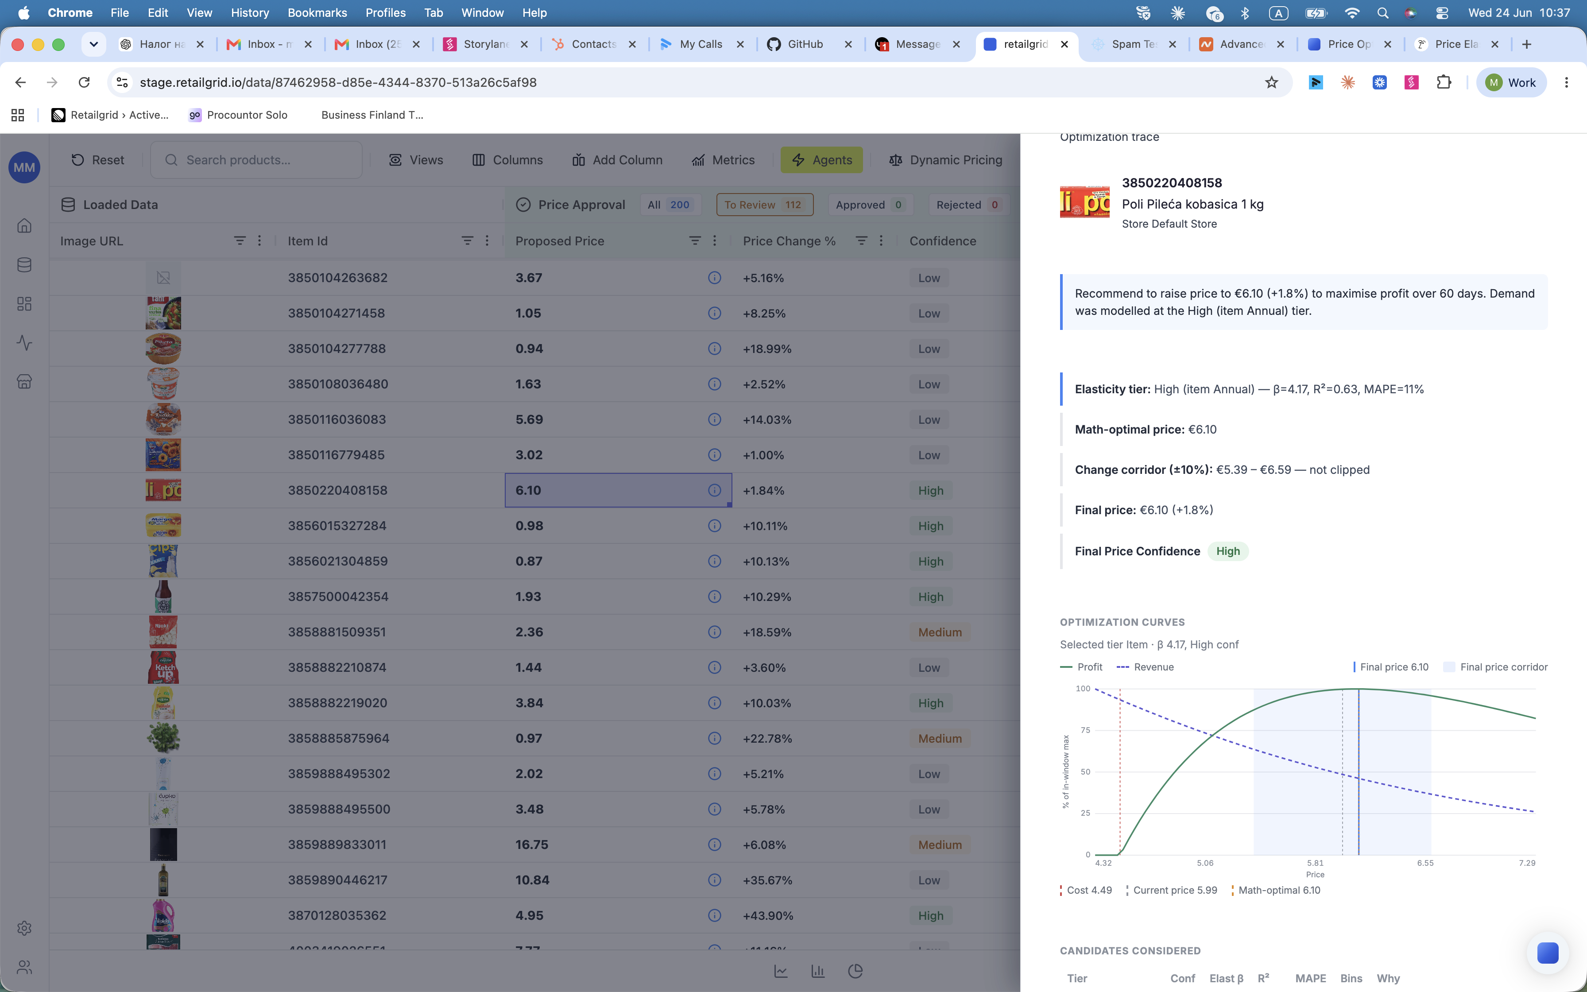Switch to the My Calls browser tab

(701, 44)
